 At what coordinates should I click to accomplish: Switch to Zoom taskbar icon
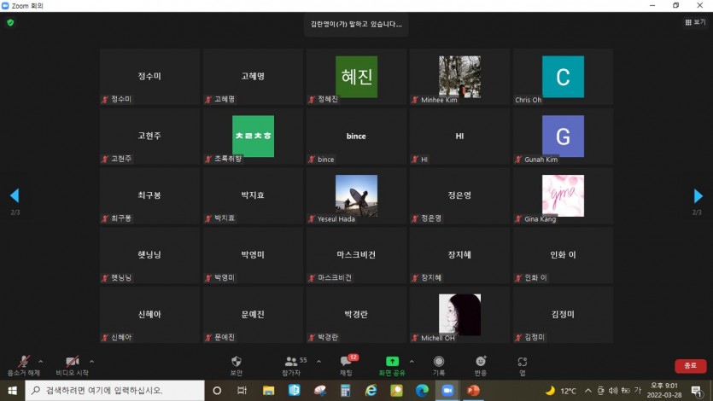[x=447, y=391]
